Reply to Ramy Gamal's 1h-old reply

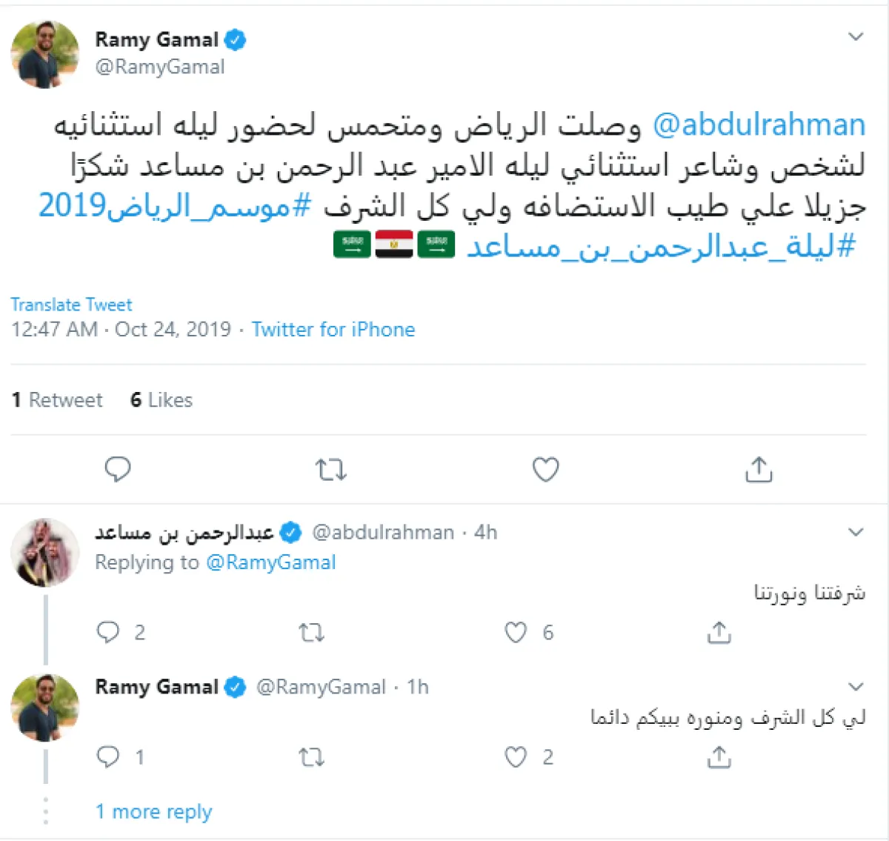click(x=108, y=757)
